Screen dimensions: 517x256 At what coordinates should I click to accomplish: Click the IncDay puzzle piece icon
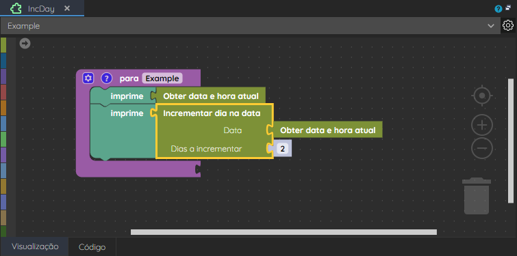[x=16, y=8]
